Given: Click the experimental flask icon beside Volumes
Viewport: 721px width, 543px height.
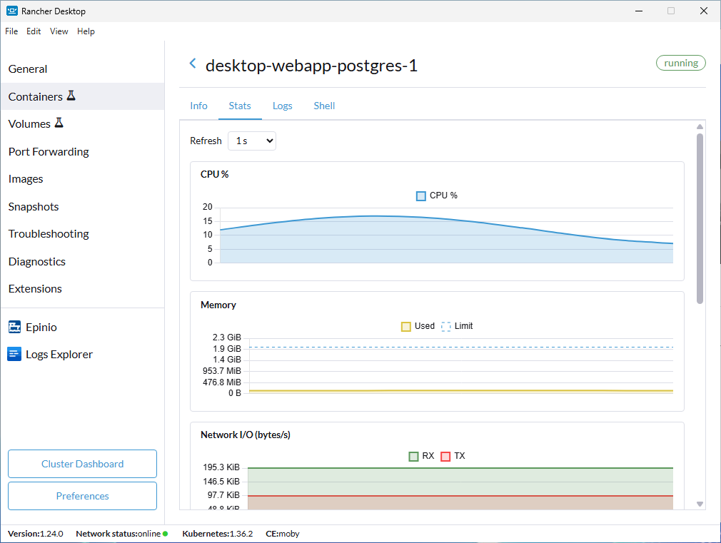Looking at the screenshot, I should click(59, 122).
